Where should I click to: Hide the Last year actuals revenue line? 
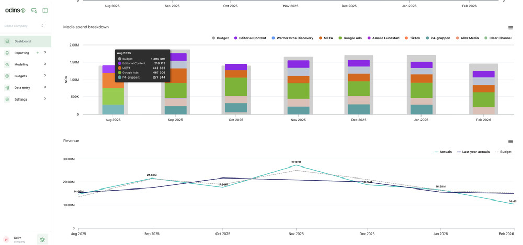[473, 152]
